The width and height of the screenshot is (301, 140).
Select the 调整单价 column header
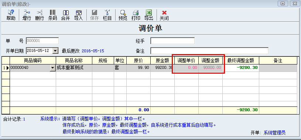tap(187, 60)
